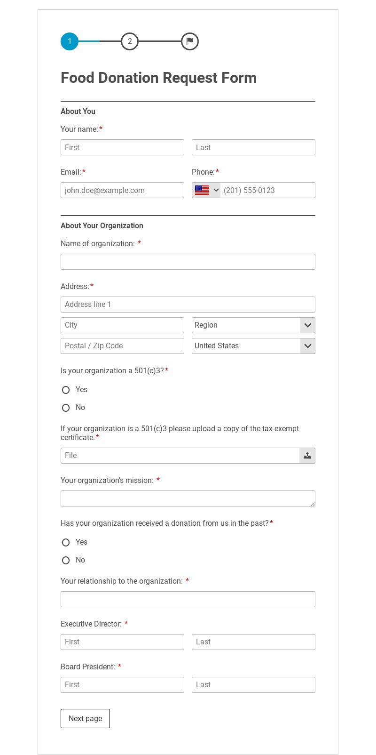Focus the Name of organization field
Image resolution: width=376 pixels, height=755 pixels.
188,262
